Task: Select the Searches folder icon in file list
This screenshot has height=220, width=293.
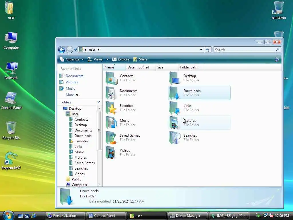Action: coord(175,138)
